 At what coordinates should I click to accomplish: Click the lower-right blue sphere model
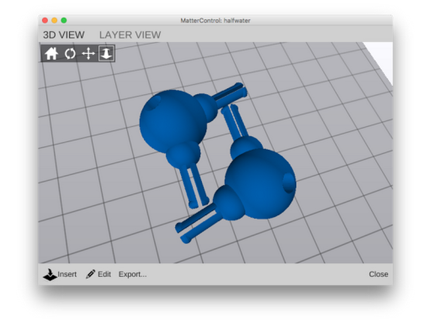[260, 183]
